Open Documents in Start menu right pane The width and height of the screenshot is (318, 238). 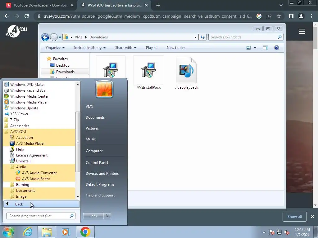[95, 117]
